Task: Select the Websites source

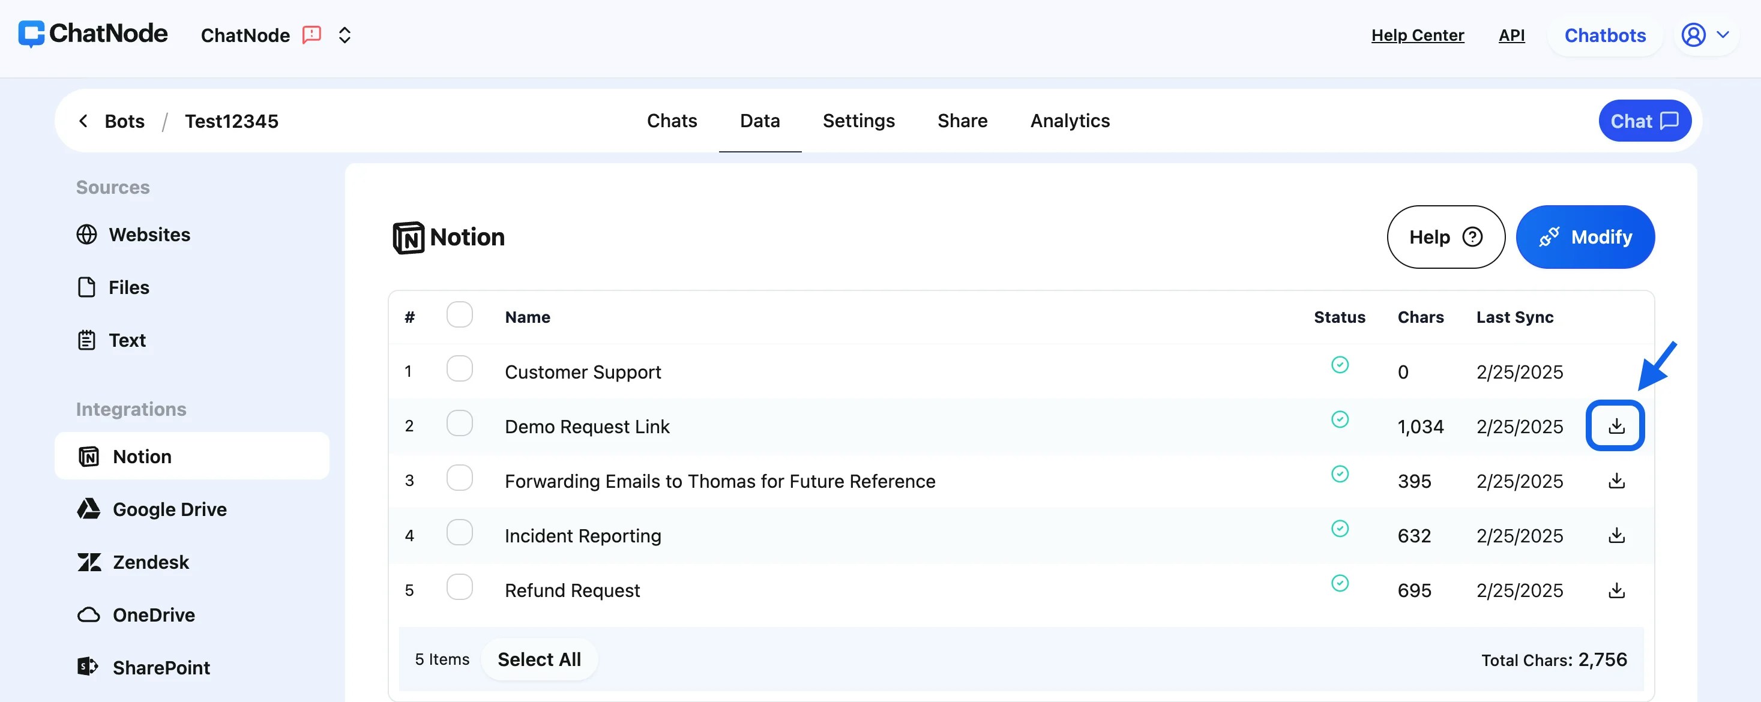Action: pos(149,235)
